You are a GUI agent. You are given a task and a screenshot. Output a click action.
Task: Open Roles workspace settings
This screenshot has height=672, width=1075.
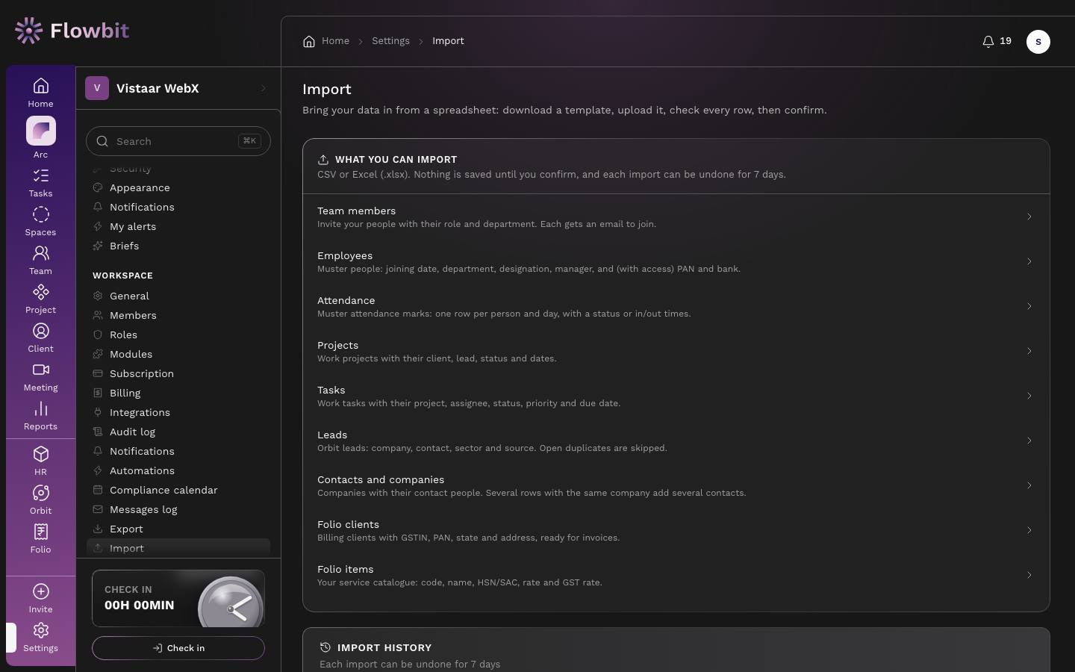(x=178, y=335)
